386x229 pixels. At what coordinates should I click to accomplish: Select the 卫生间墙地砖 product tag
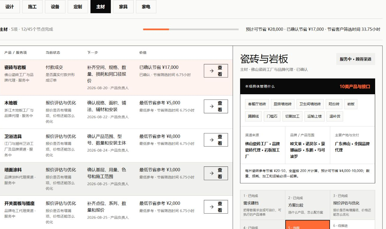[310, 104]
